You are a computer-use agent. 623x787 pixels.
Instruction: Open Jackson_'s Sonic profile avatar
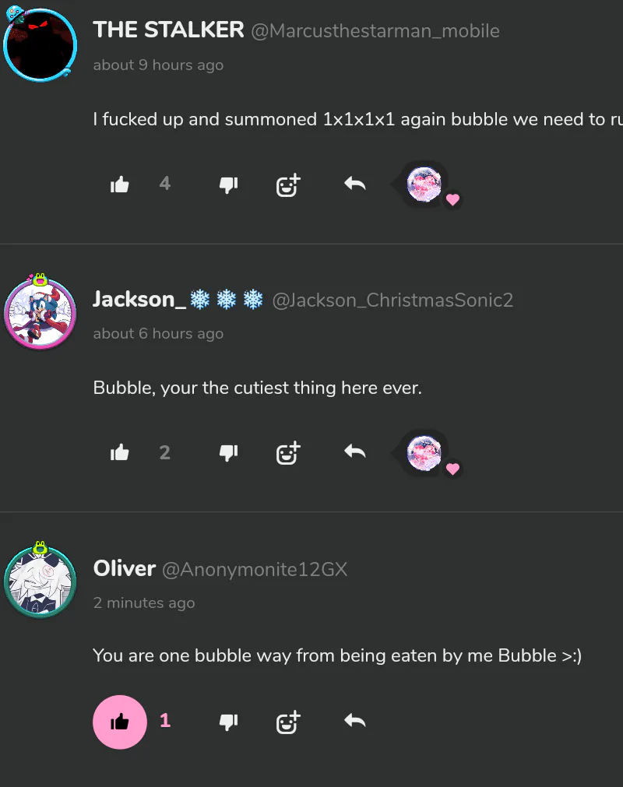[40, 312]
